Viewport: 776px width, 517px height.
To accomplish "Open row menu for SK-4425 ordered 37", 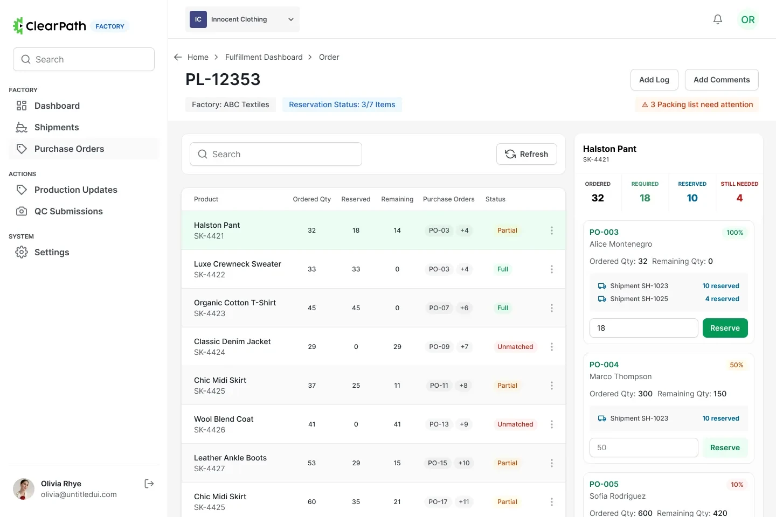I will click(x=551, y=386).
